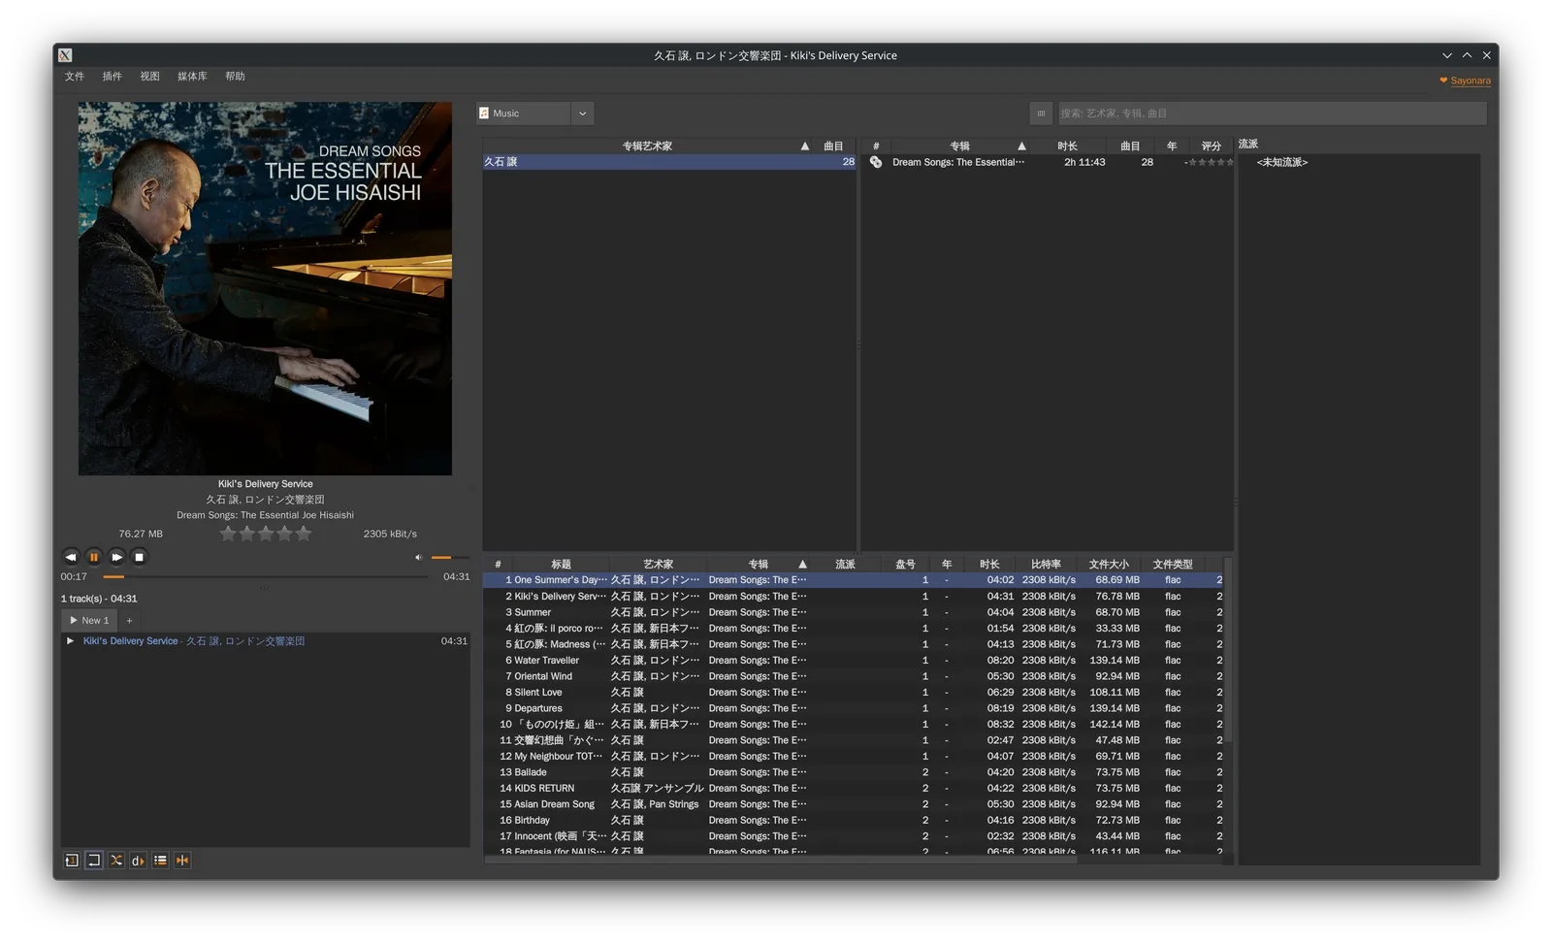Viewport: 1552px width, 943px height.
Task: Open the library view options button by search
Action: [x=1041, y=114]
